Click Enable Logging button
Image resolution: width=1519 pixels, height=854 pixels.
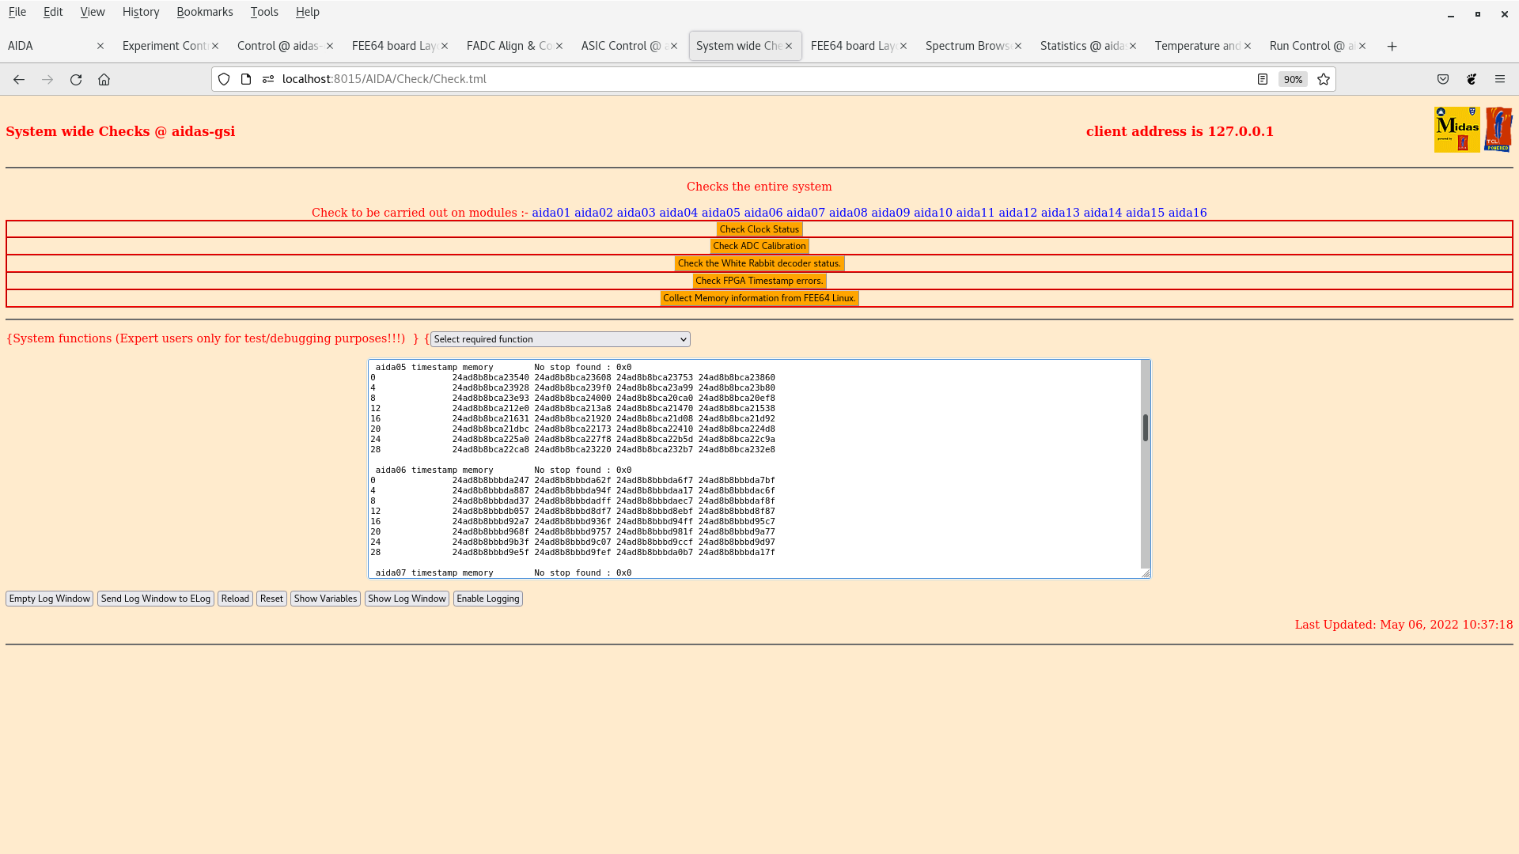point(488,599)
